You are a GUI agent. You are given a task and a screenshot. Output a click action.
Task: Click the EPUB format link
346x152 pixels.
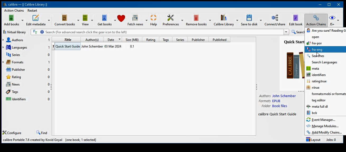click(276, 101)
